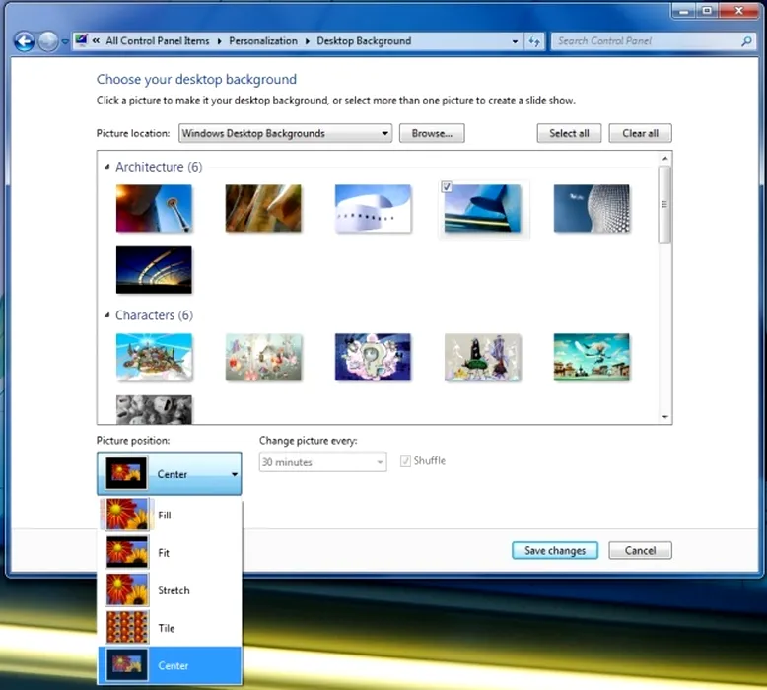The width and height of the screenshot is (767, 690).
Task: Click the Back navigation arrow button
Action: click(25, 41)
